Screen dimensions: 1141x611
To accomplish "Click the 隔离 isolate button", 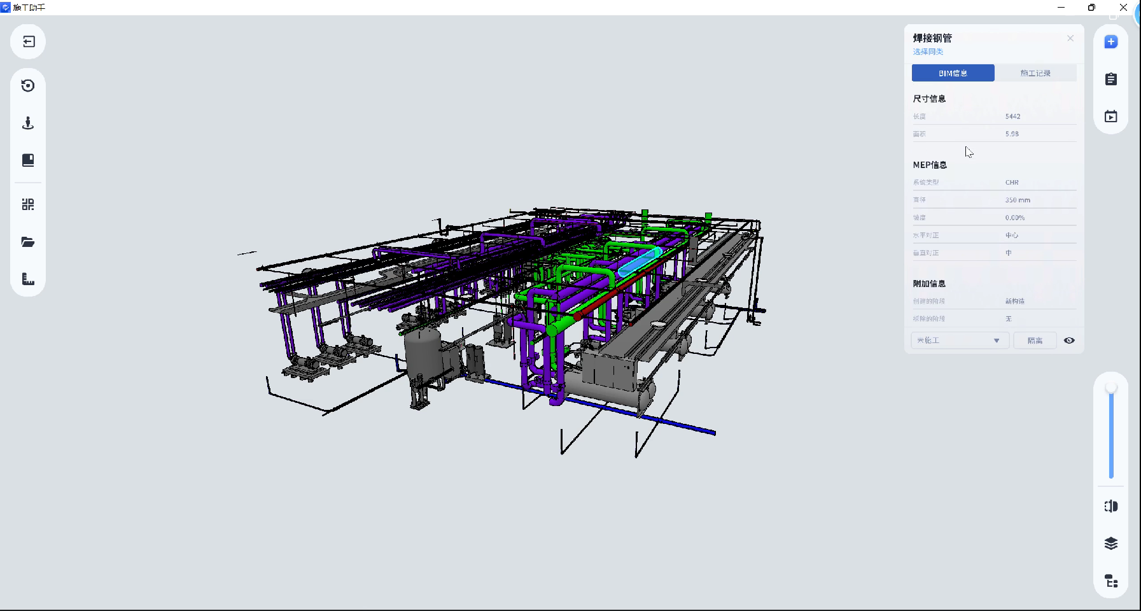I will [x=1035, y=341].
